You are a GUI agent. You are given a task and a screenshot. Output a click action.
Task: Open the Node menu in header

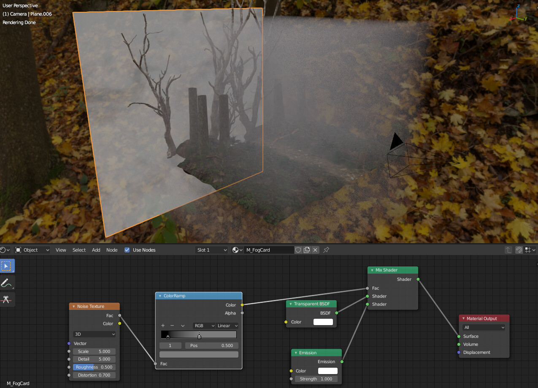click(x=112, y=250)
